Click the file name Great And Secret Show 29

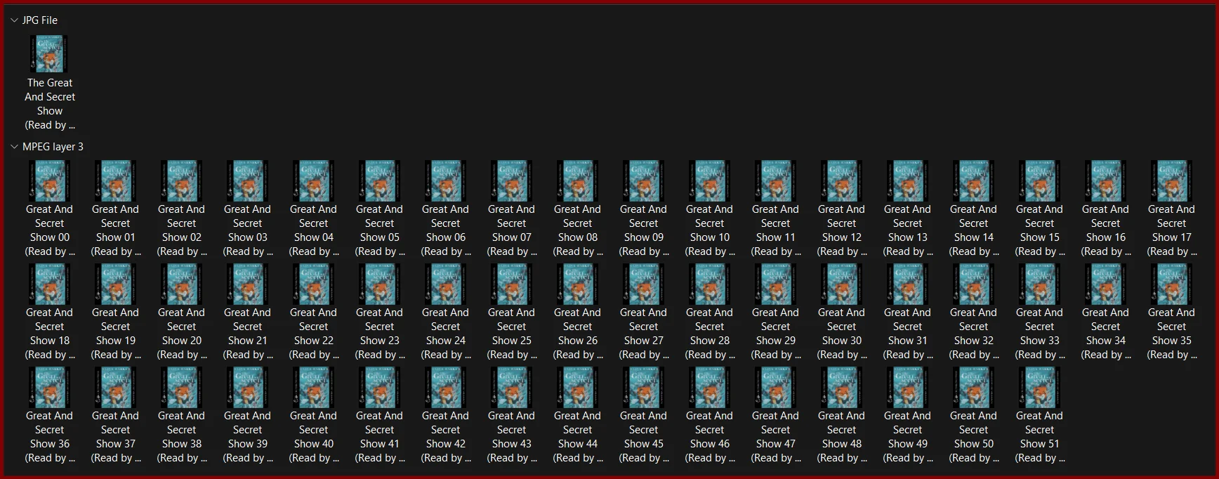coord(776,334)
